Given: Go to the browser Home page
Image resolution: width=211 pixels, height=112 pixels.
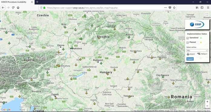Looking at the screenshot, I should point(18,8).
